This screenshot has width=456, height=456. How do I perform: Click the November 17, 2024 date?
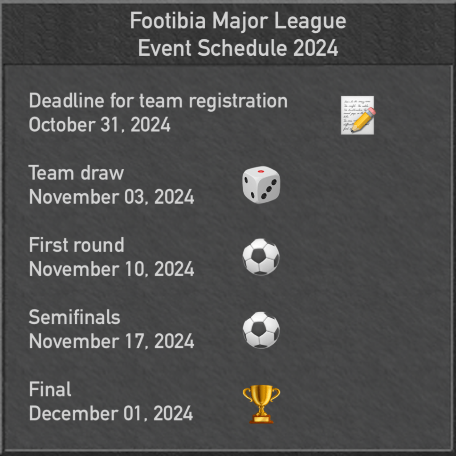pos(111,341)
